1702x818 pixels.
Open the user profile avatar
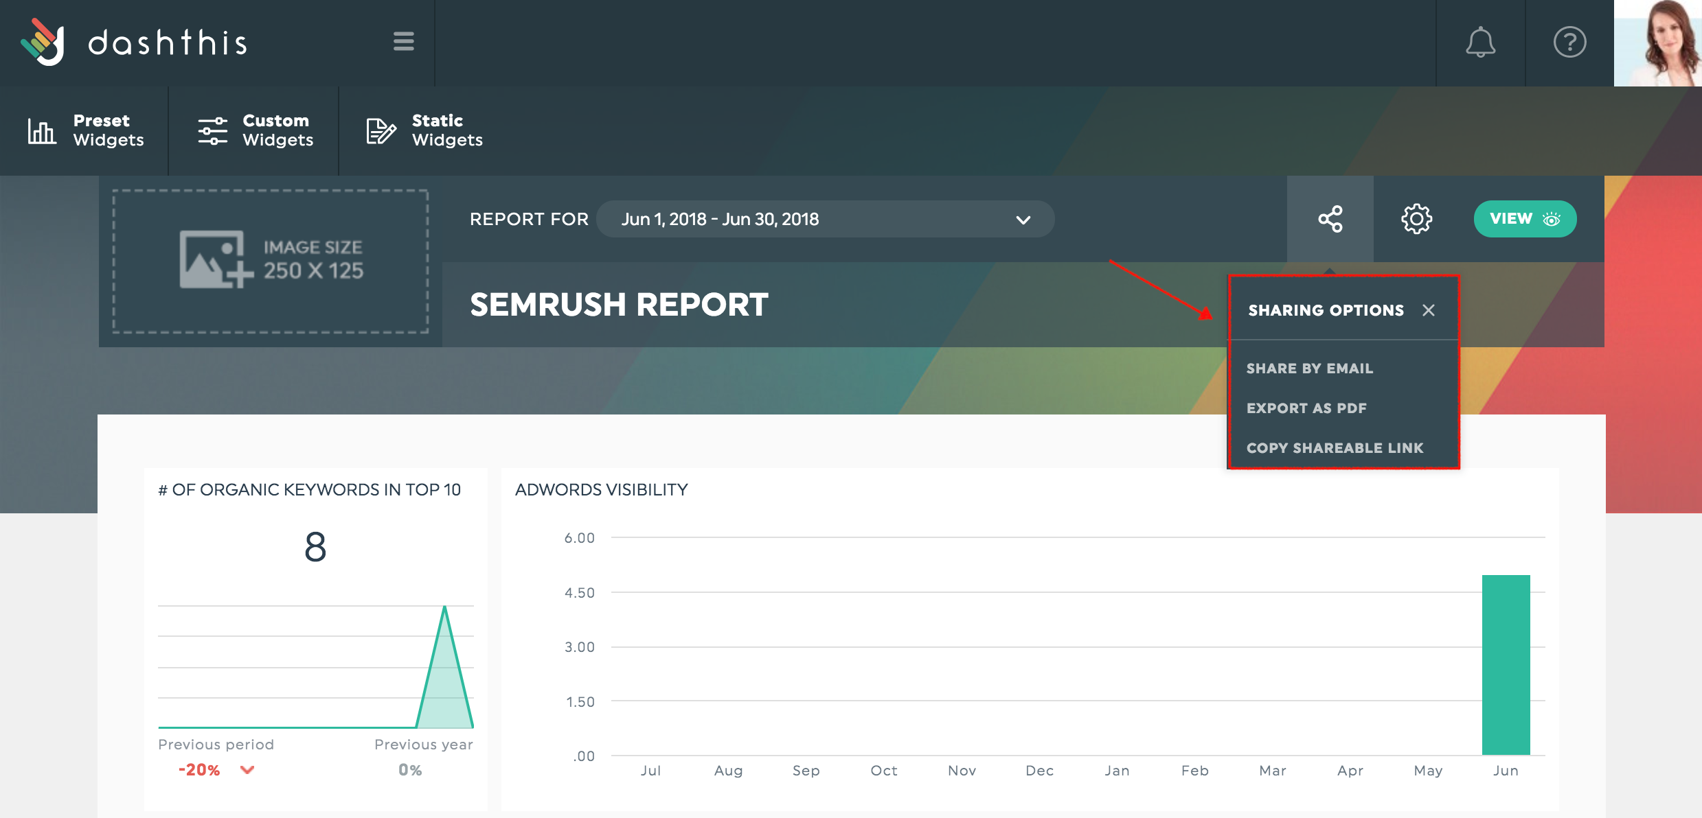(1658, 43)
